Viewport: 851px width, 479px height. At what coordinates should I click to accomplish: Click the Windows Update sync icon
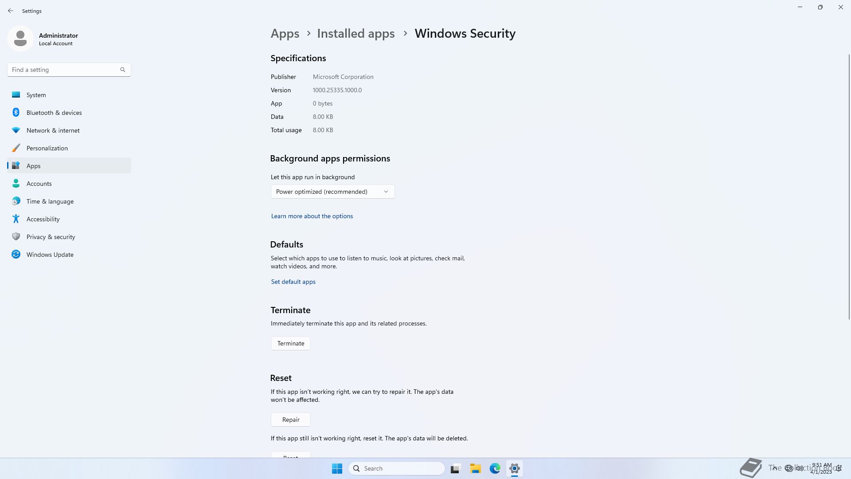pyautogui.click(x=16, y=254)
